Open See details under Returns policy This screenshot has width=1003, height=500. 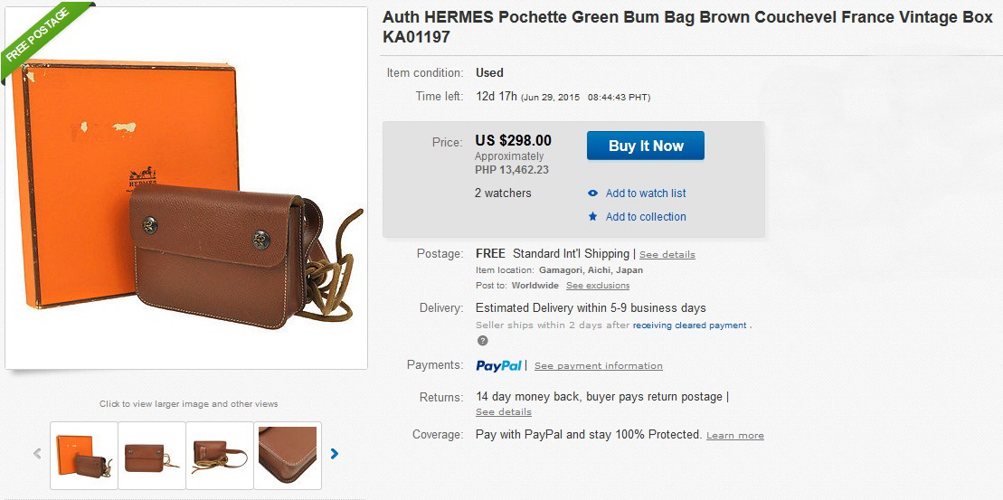(504, 412)
